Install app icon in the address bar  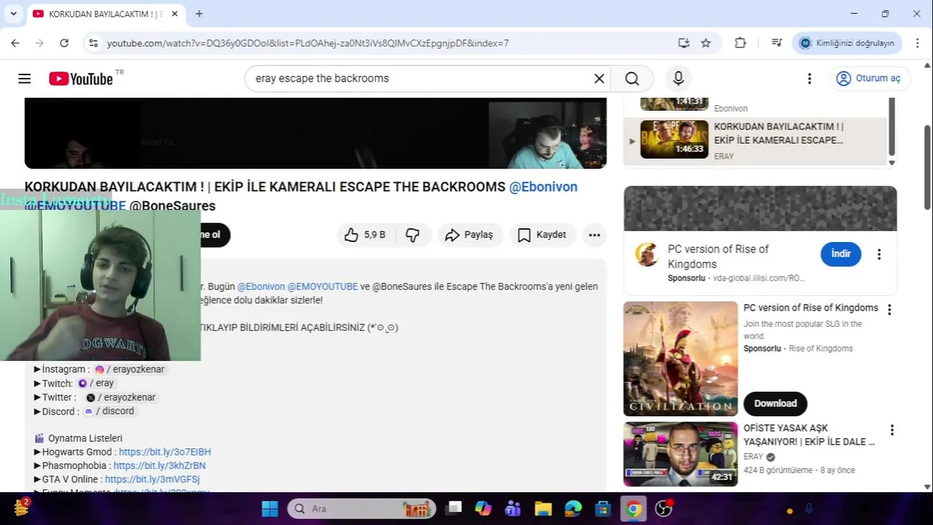tap(684, 43)
